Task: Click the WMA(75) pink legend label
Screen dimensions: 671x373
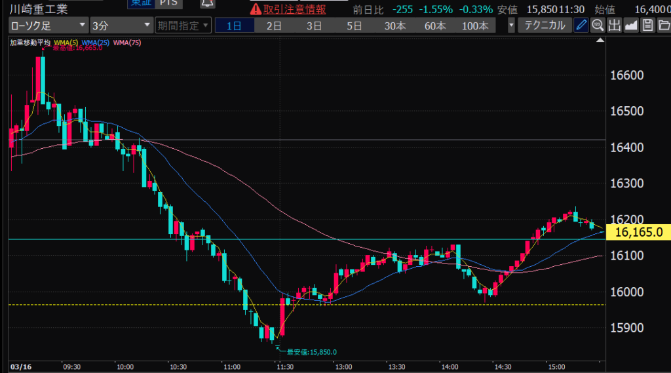Action: [126, 43]
